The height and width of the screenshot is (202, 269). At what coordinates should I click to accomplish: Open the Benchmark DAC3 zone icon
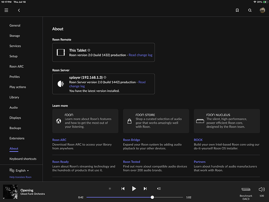246,189
